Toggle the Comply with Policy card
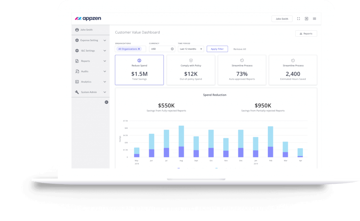This screenshot has height=221, width=360. pyautogui.click(x=191, y=70)
